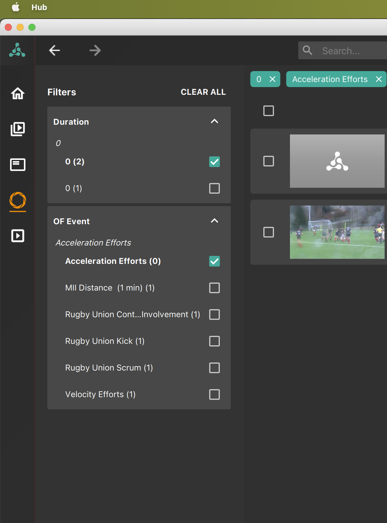Click the magnifying glass search icon

[308, 50]
